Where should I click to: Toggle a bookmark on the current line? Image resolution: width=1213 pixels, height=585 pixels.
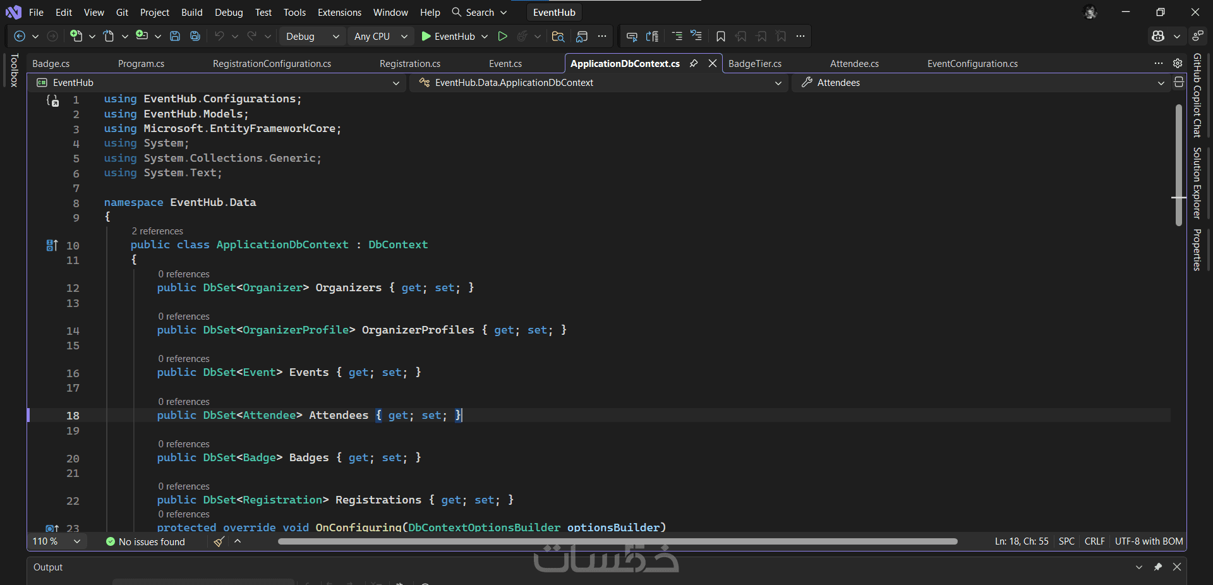tap(721, 37)
